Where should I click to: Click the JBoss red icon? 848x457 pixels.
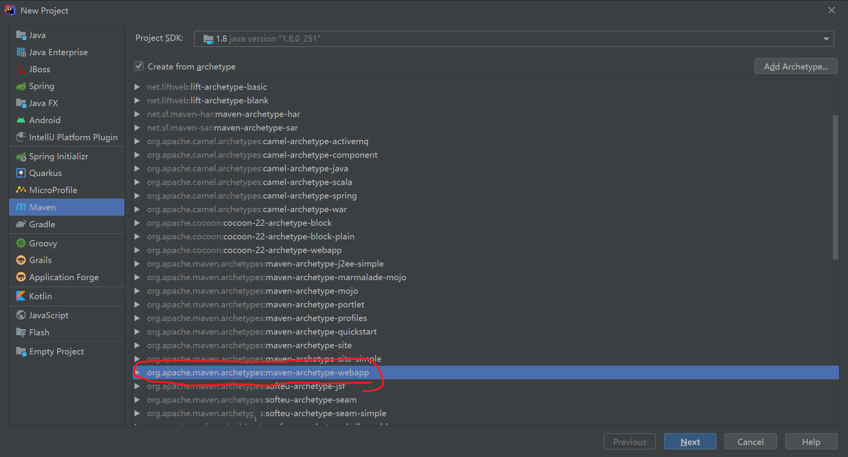[21, 69]
